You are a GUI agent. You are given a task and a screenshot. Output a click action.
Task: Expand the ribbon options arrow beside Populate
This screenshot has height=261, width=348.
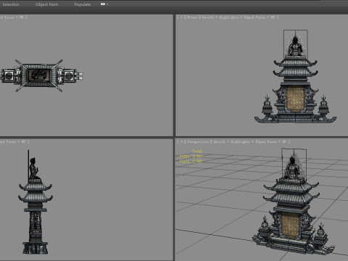click(107, 4)
